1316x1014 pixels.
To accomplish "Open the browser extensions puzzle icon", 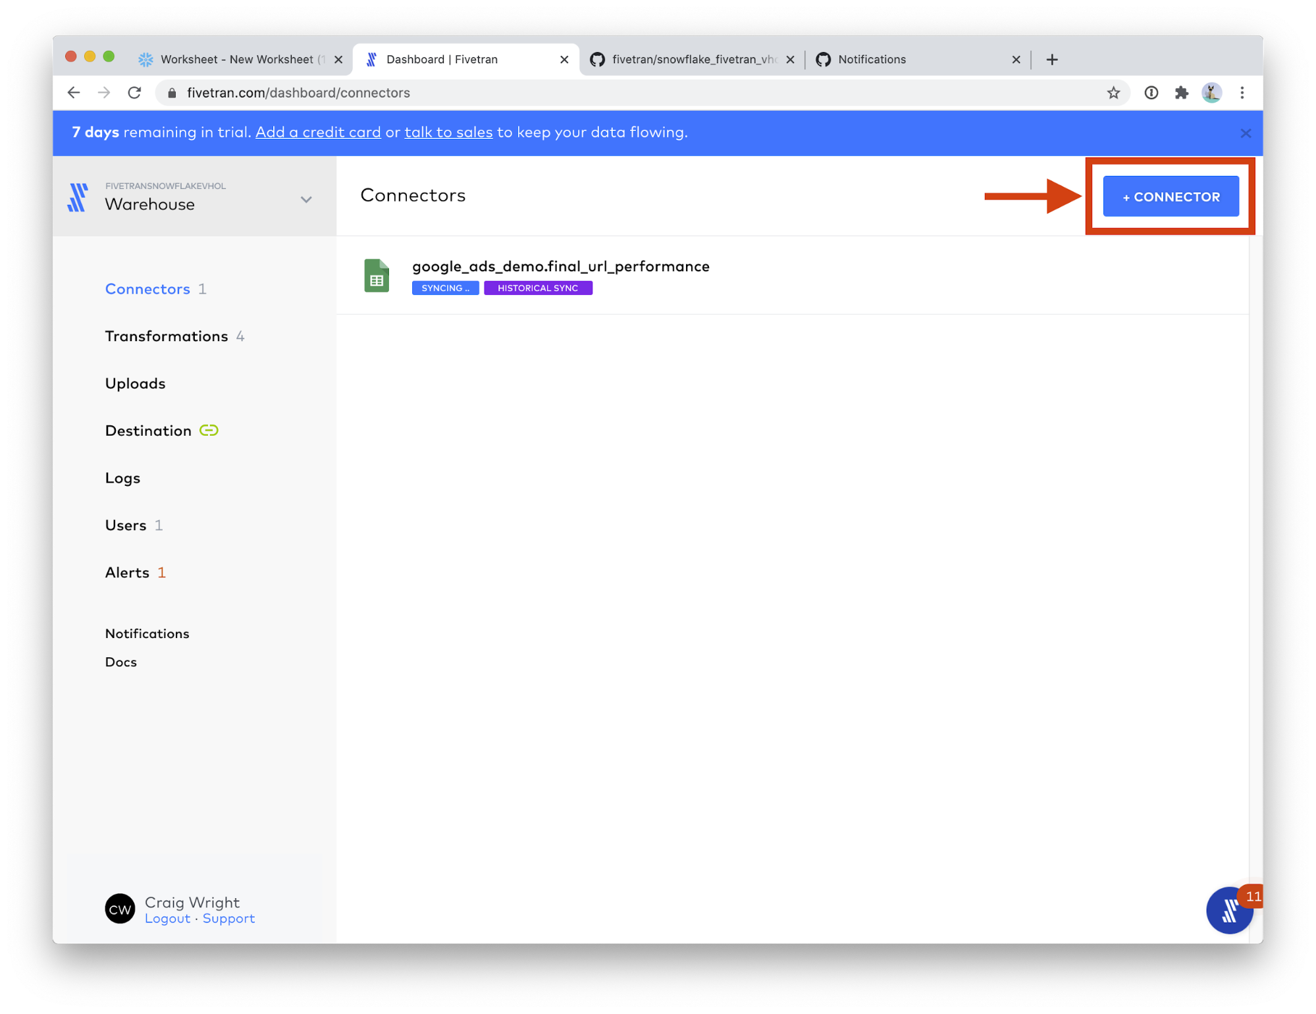I will pyautogui.click(x=1182, y=93).
